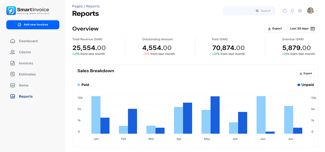
Task: Open the Last 30 days date range picker
Action: coord(302,29)
